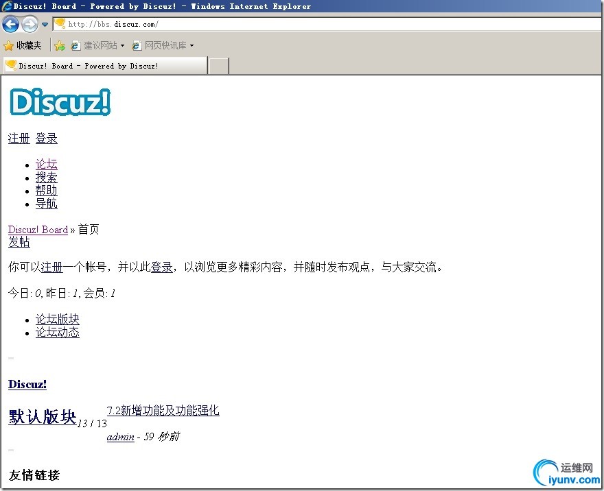Viewport: 604px width, 491px height.
Task: Click the 友情链接 heading text
Action: click(x=34, y=475)
